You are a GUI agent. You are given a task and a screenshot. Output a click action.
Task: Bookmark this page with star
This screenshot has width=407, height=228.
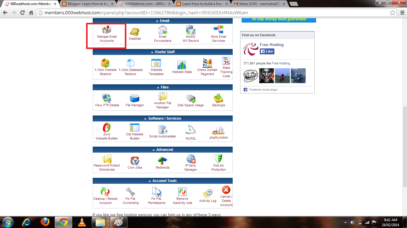pos(393,13)
